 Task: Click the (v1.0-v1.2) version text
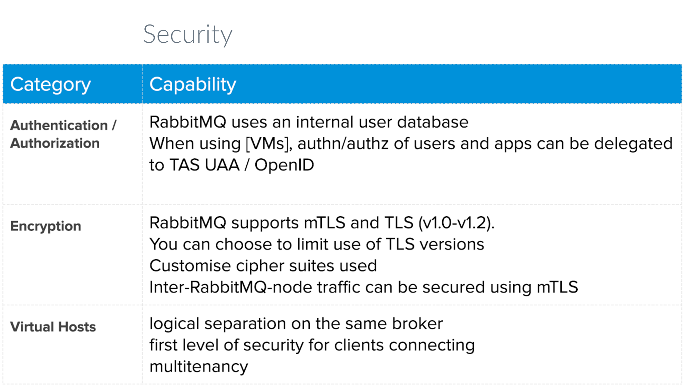(x=456, y=223)
